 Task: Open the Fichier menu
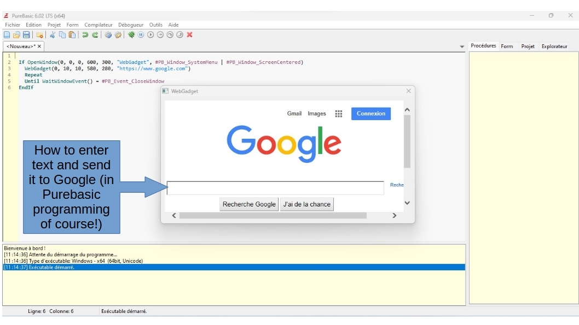click(13, 25)
